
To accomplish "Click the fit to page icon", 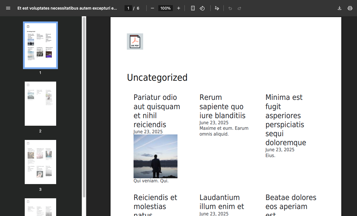I will point(193,8).
